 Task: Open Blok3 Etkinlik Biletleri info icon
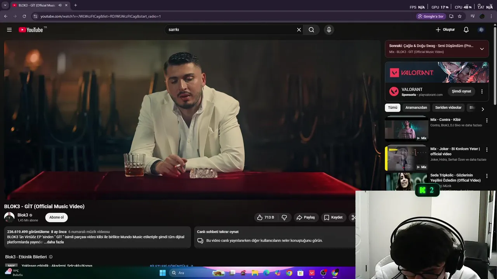(50, 257)
